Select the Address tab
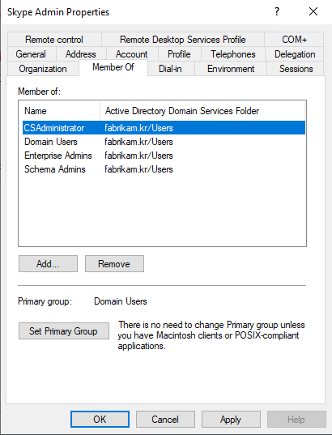332x435 pixels. (x=81, y=53)
